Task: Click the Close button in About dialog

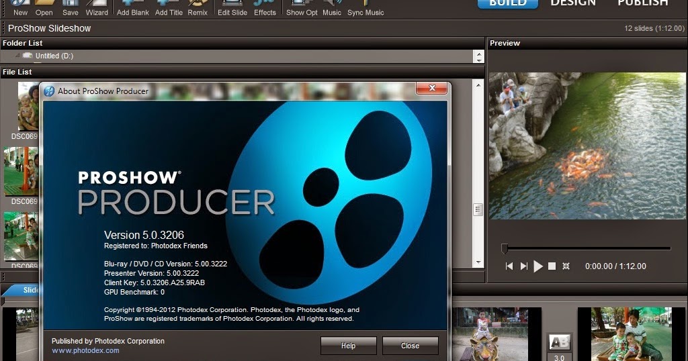Action: pyautogui.click(x=411, y=346)
